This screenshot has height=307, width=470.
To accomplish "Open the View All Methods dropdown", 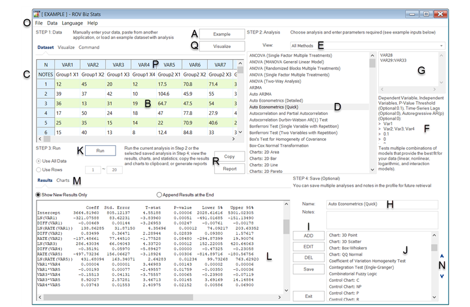I will click(366, 45).
